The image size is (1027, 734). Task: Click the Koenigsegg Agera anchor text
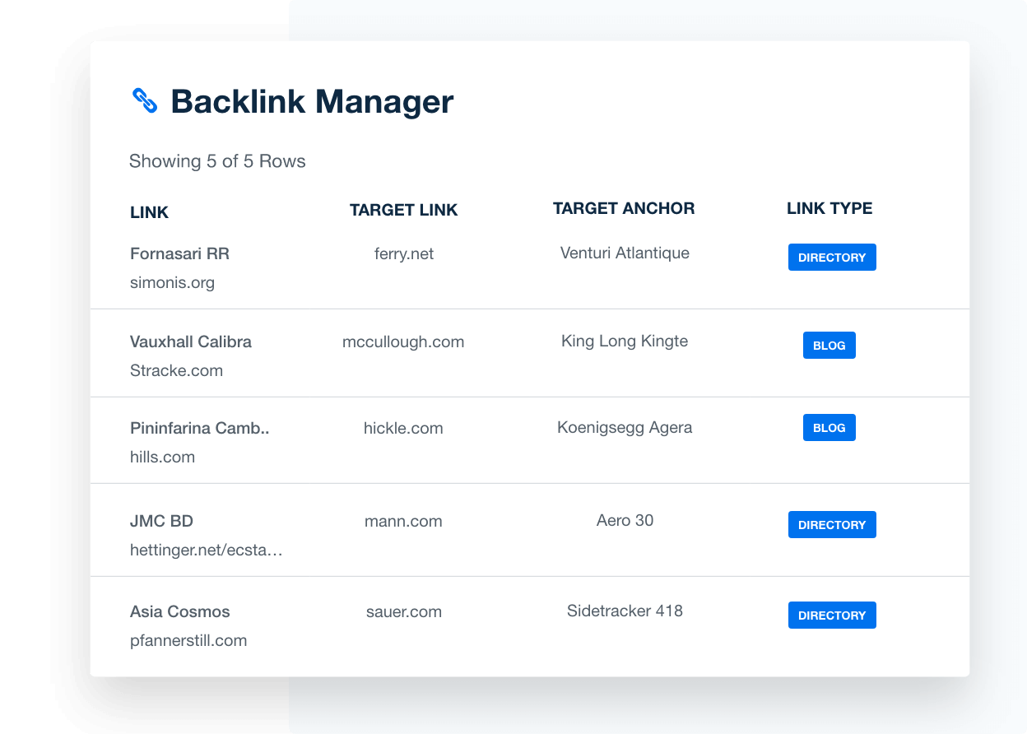(x=625, y=427)
